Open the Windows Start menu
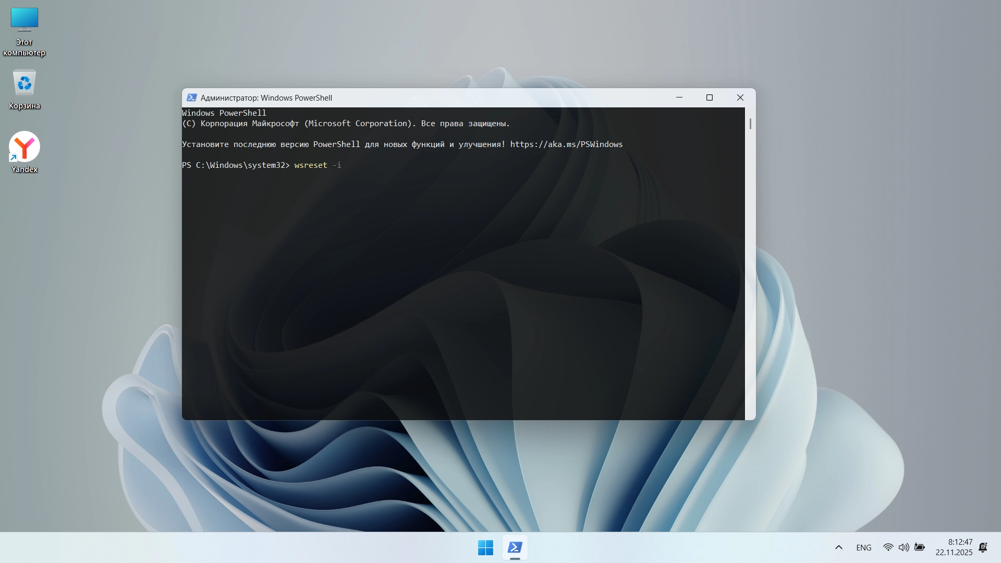This screenshot has height=563, width=1001. pyautogui.click(x=485, y=547)
